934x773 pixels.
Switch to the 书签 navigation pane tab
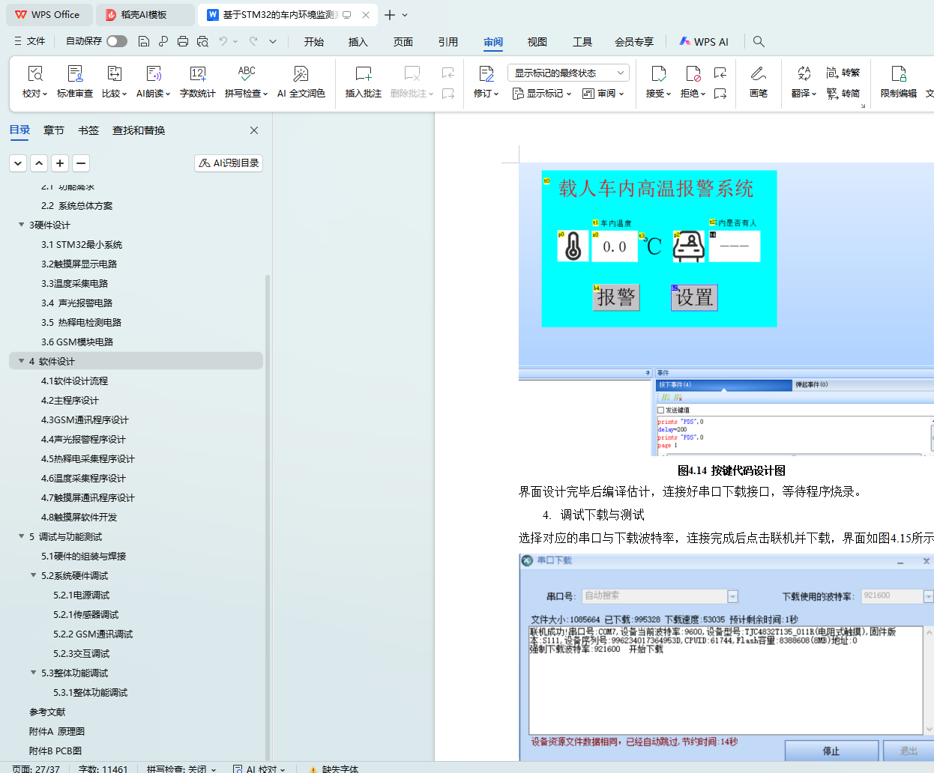(88, 130)
